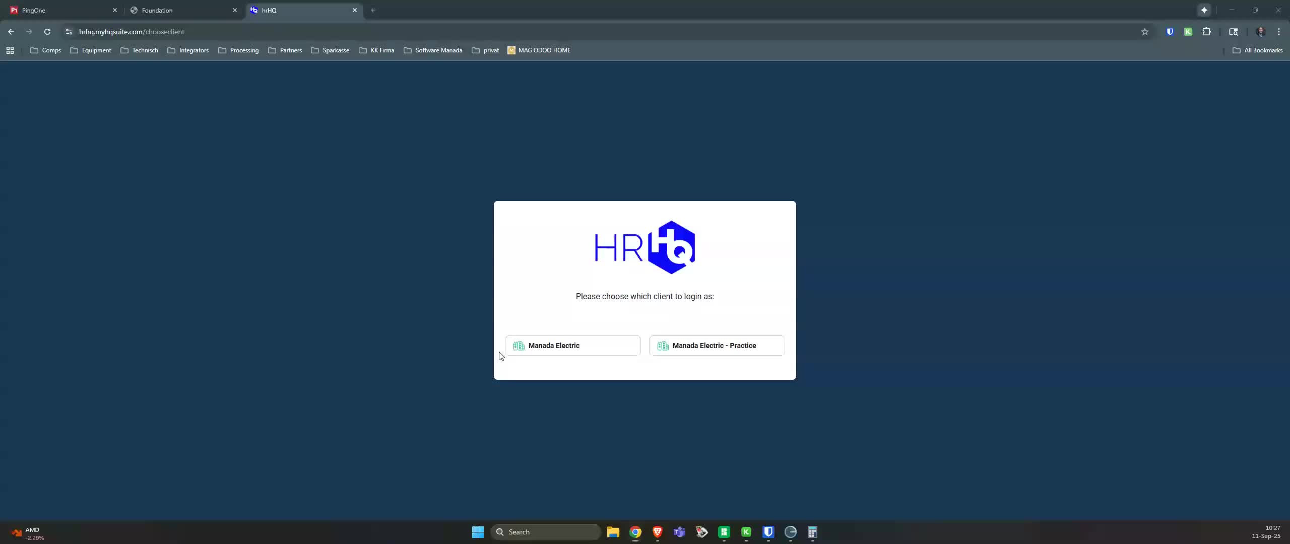
Task: Open the pen-and-tablet app in the taskbar
Action: coord(702,532)
